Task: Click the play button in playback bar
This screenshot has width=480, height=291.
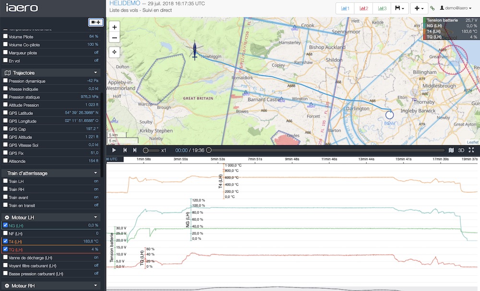Action: [x=114, y=150]
